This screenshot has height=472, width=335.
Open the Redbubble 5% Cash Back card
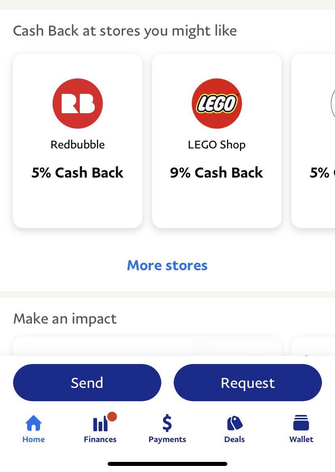[x=78, y=140]
